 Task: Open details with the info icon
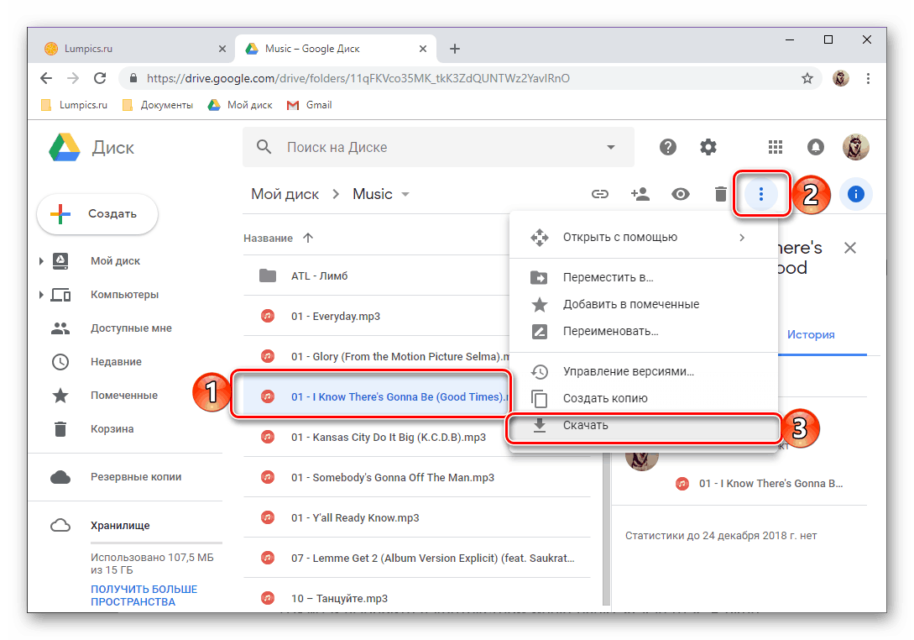pos(855,194)
